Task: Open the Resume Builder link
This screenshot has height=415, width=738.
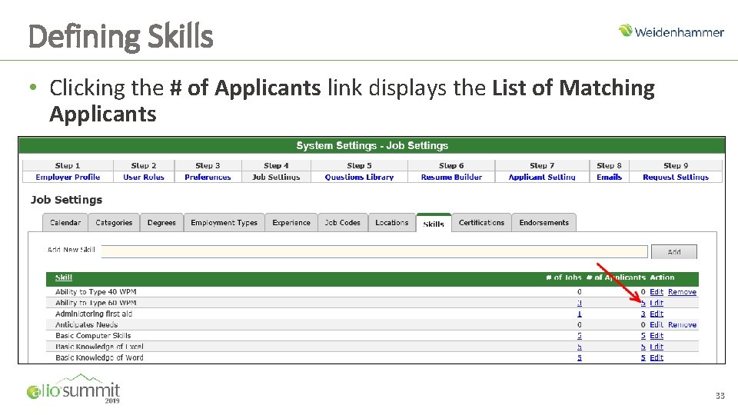Action: 451,177
